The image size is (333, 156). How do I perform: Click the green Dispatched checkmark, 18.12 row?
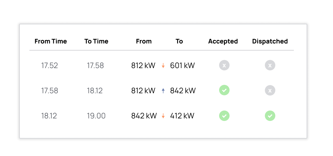(x=270, y=116)
